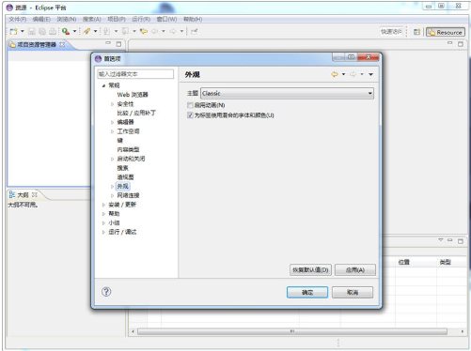471x351 pixels.
Task: Open the External Tools dropdown arrow
Action: [74, 31]
